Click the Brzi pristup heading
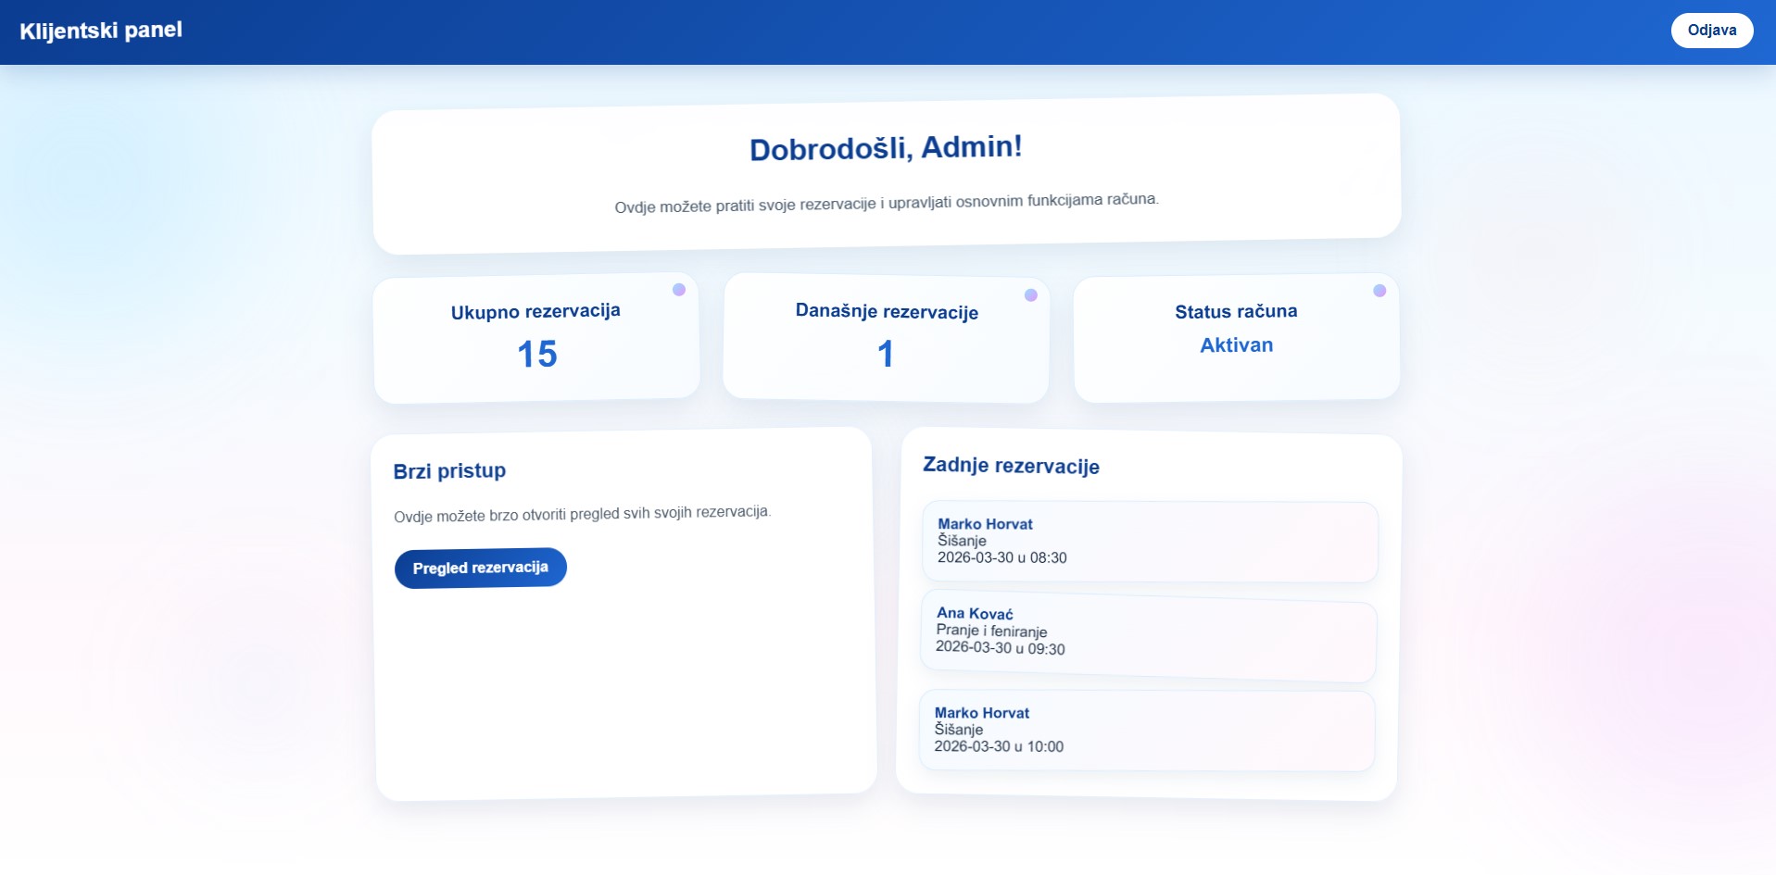Screen dimensions: 1776x875 pos(449,471)
